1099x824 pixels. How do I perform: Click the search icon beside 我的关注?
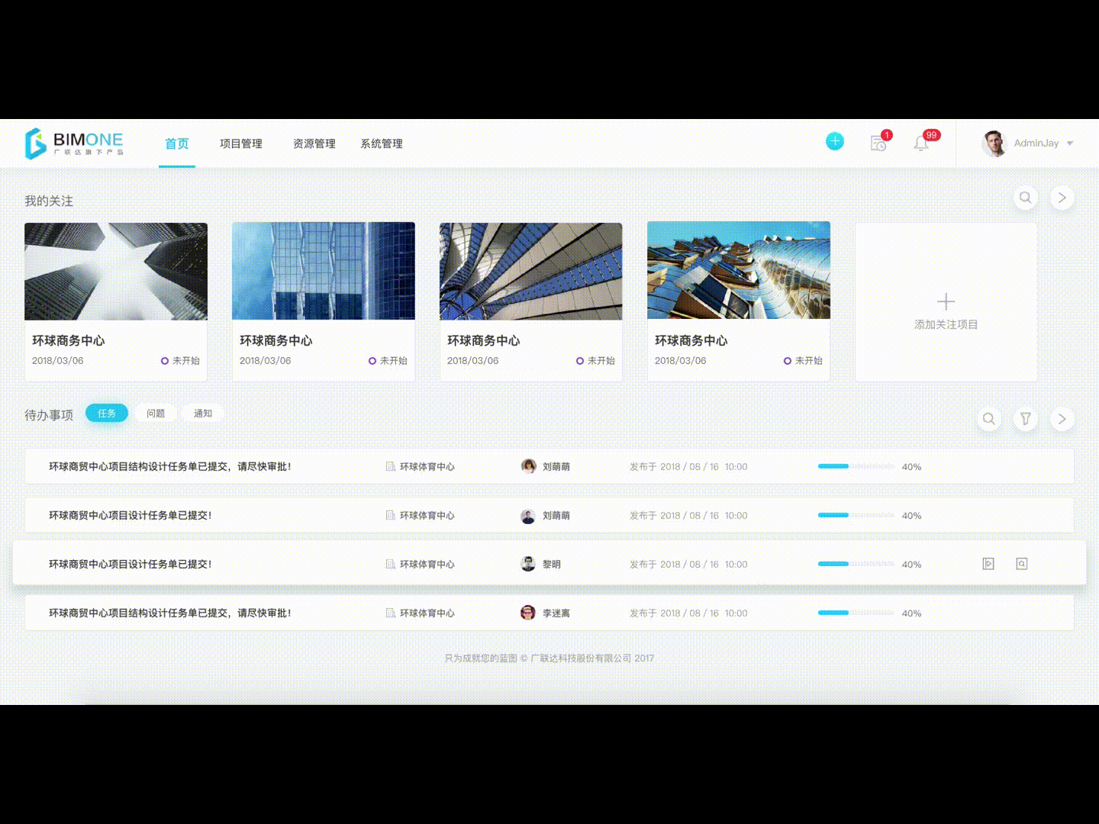pos(1025,197)
